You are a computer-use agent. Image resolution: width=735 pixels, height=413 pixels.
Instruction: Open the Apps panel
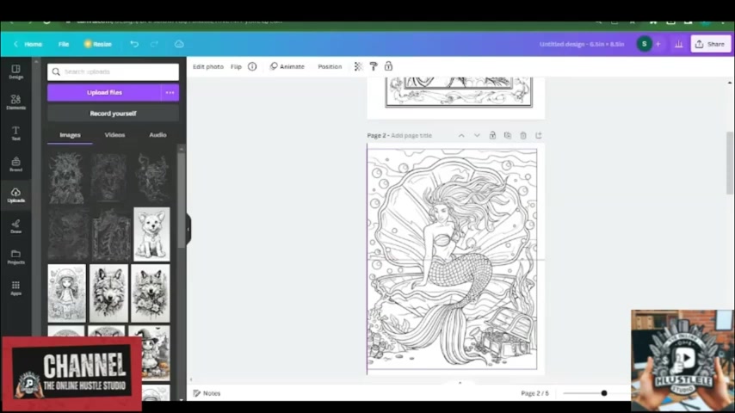coord(16,288)
